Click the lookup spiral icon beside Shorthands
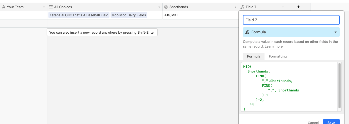 (166, 7)
